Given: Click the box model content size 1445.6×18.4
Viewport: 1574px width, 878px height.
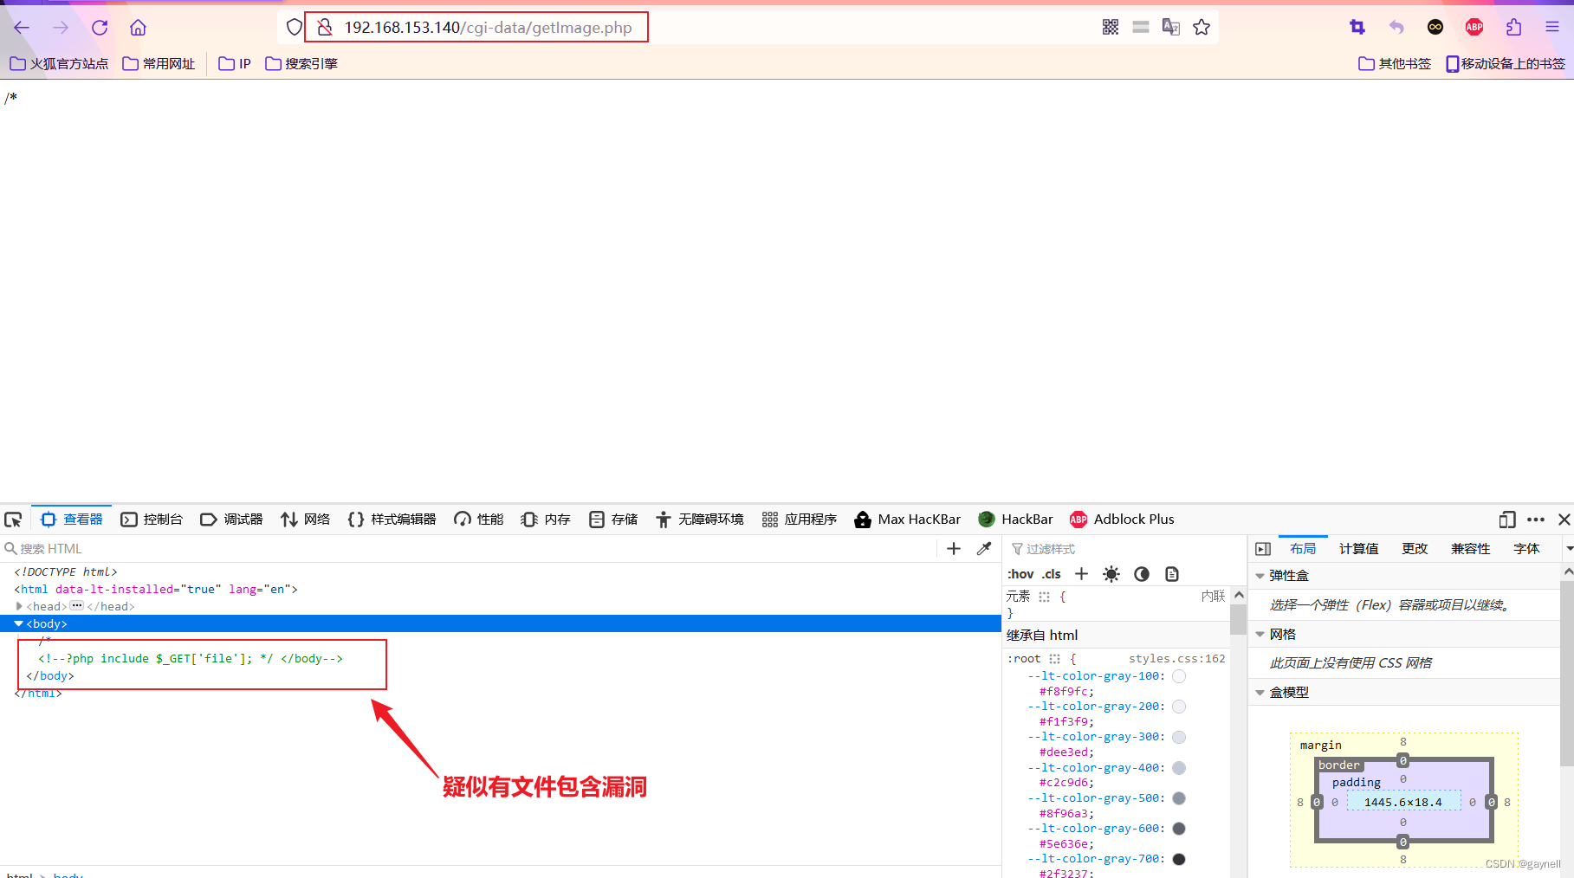Looking at the screenshot, I should (x=1403, y=803).
